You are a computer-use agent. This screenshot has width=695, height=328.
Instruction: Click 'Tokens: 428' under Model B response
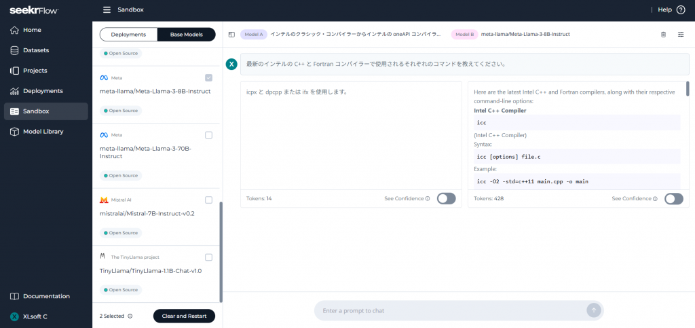coord(489,198)
